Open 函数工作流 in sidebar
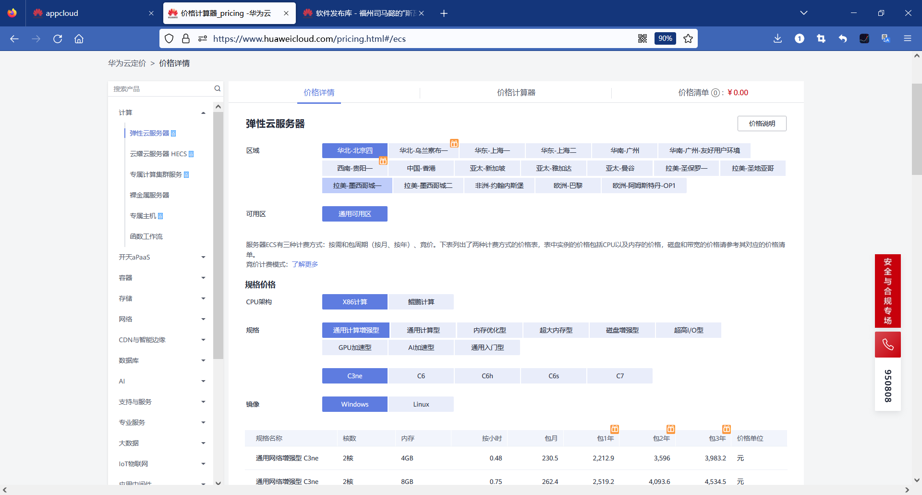 click(x=146, y=236)
